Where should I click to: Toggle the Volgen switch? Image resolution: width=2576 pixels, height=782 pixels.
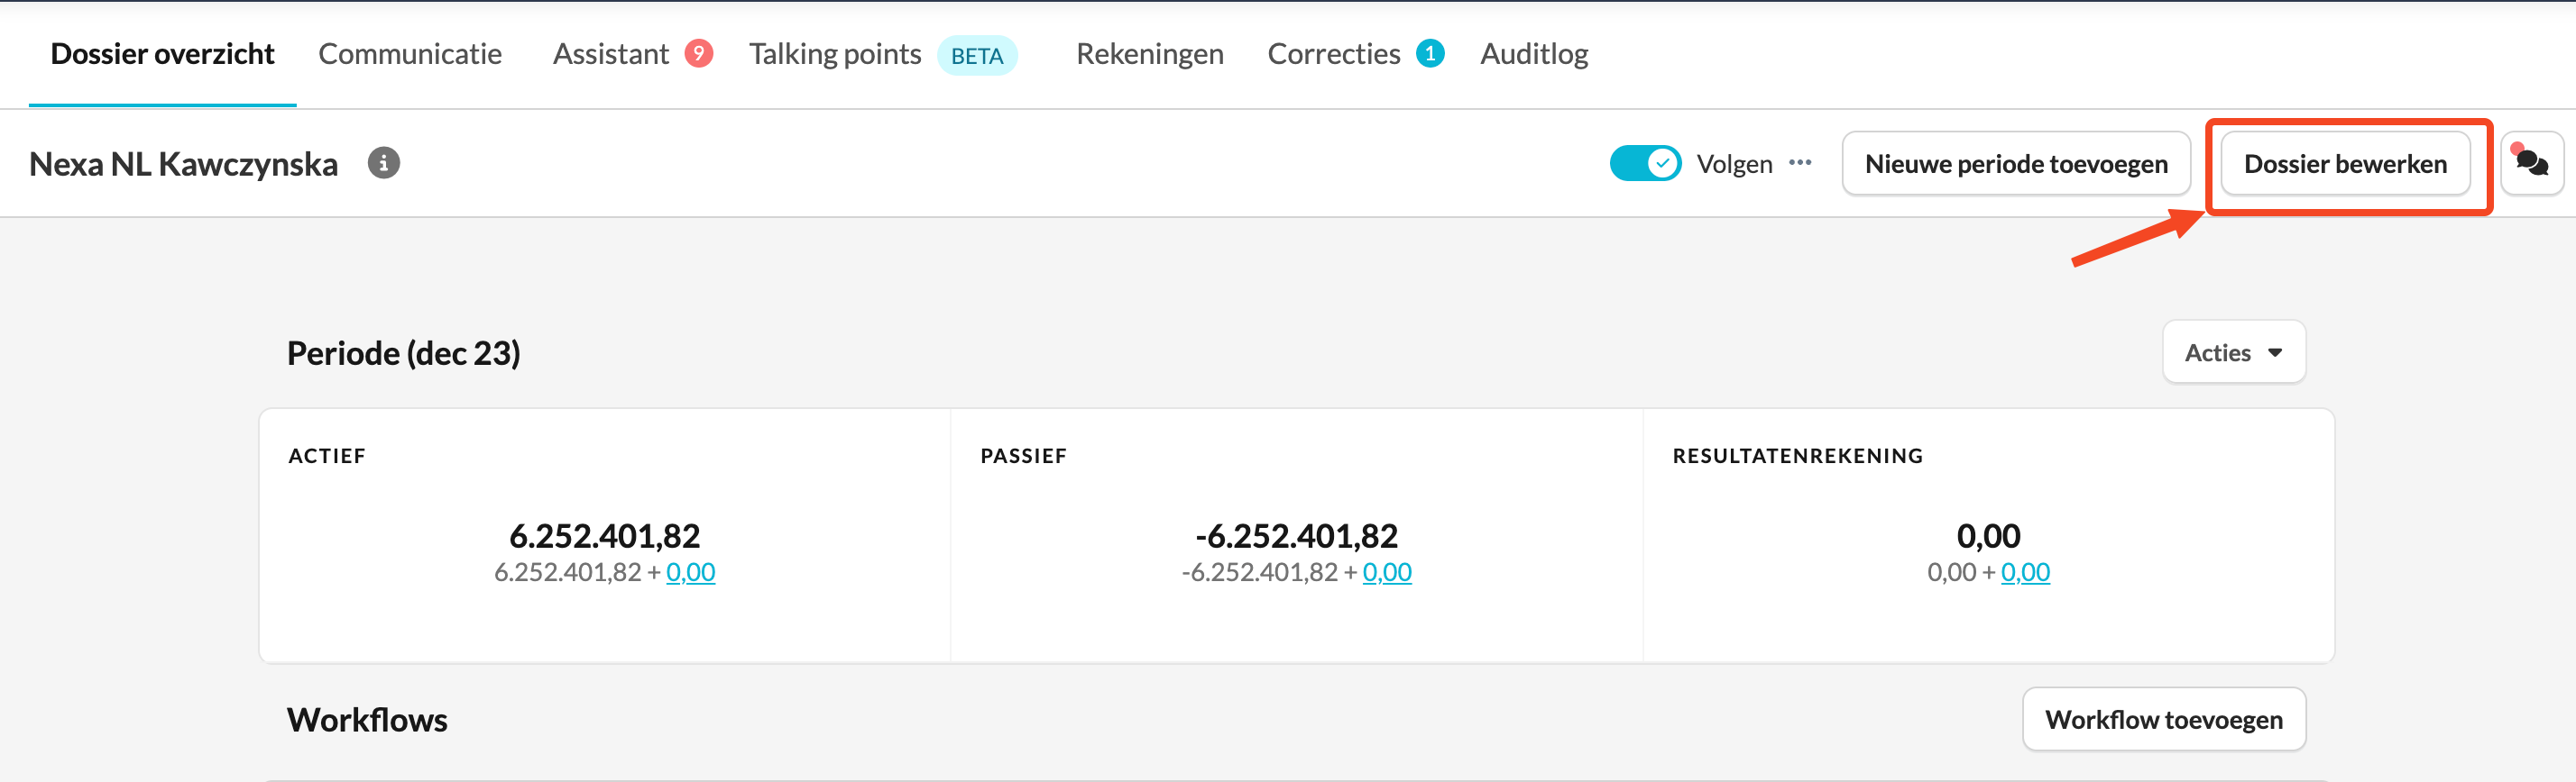pos(1644,163)
